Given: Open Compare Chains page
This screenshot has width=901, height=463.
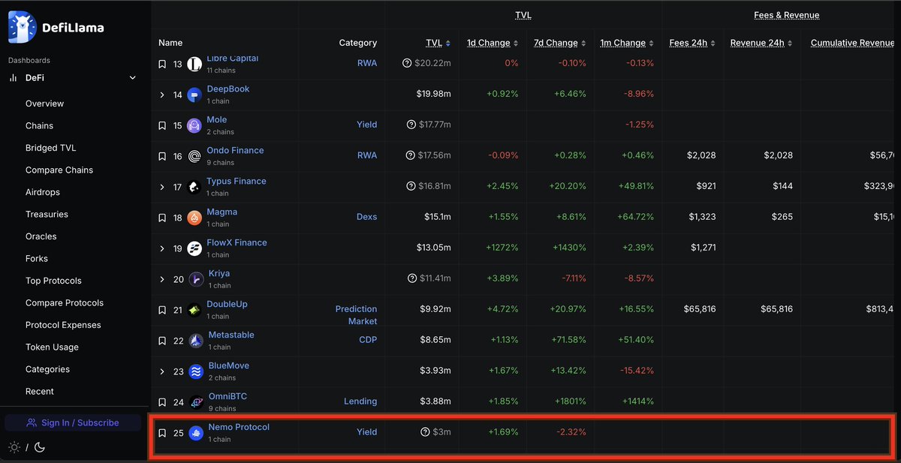Looking at the screenshot, I should click(x=59, y=170).
